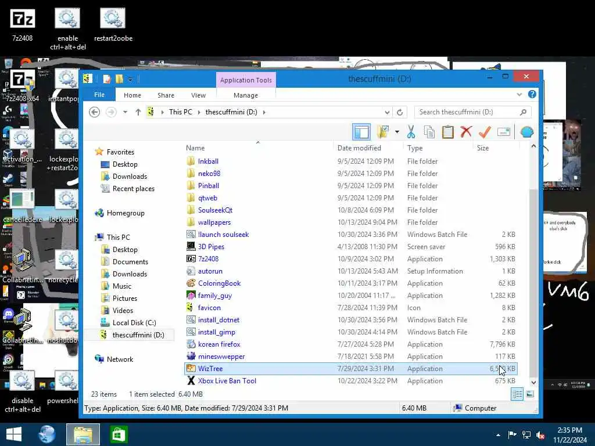Click the New folder quick access icon in title bar
Screen dimensions: 595x446
click(119, 79)
